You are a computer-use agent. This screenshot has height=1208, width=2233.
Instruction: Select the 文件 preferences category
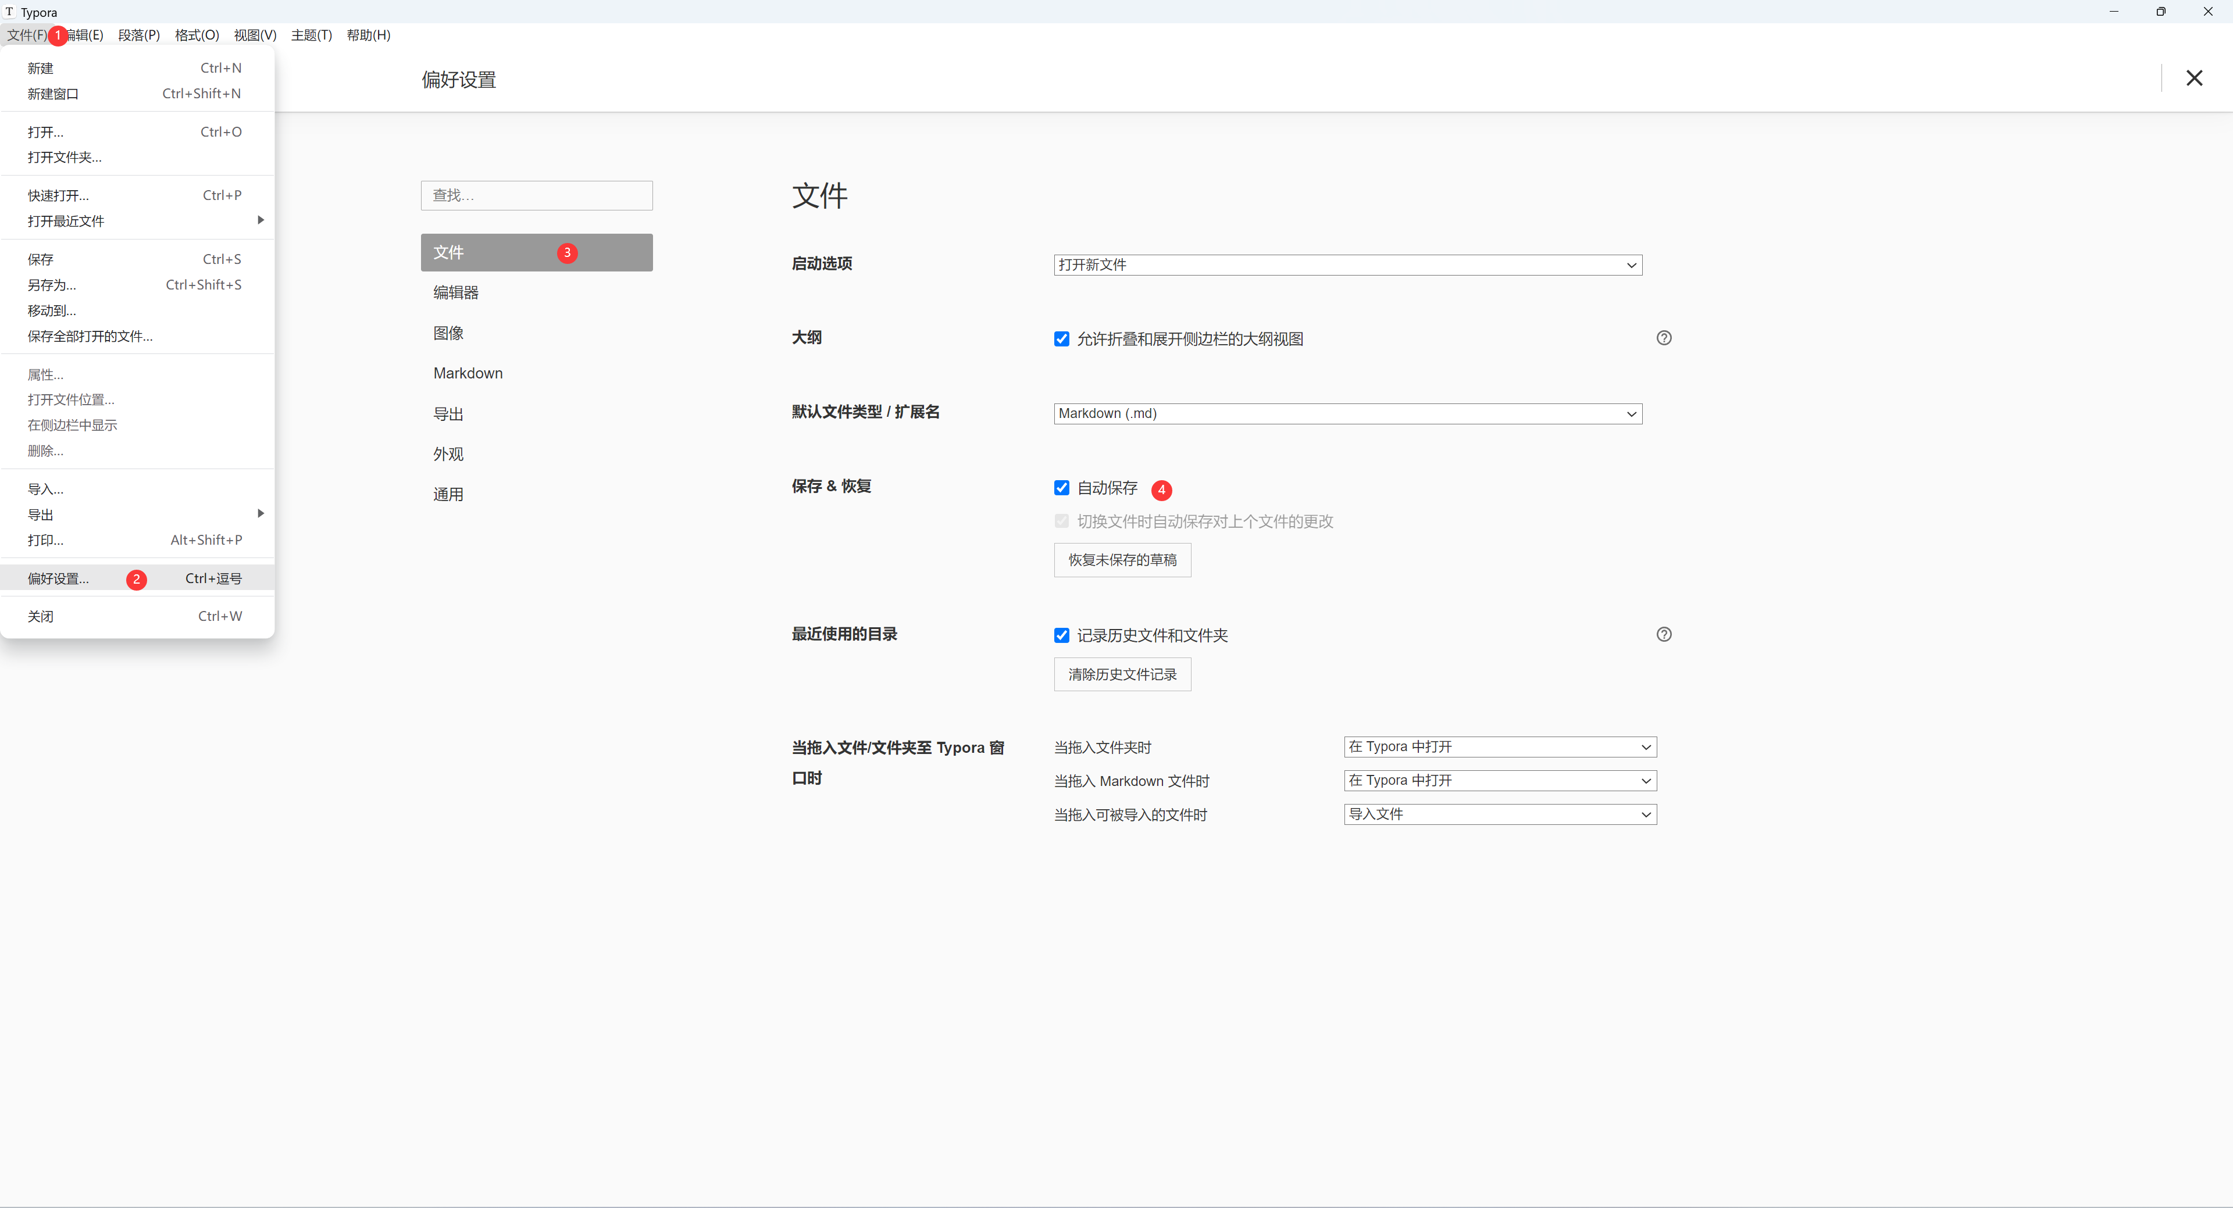coord(537,252)
